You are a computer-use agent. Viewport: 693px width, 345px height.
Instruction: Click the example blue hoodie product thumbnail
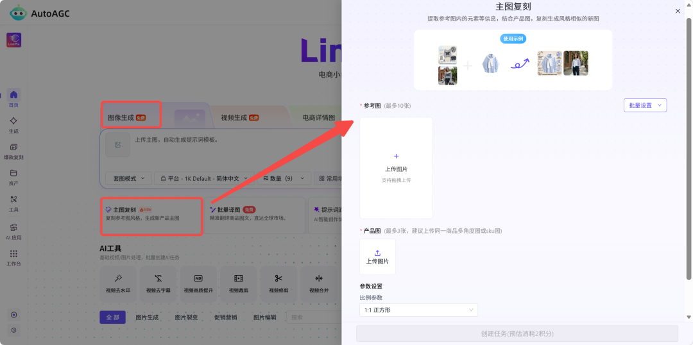[x=491, y=63]
